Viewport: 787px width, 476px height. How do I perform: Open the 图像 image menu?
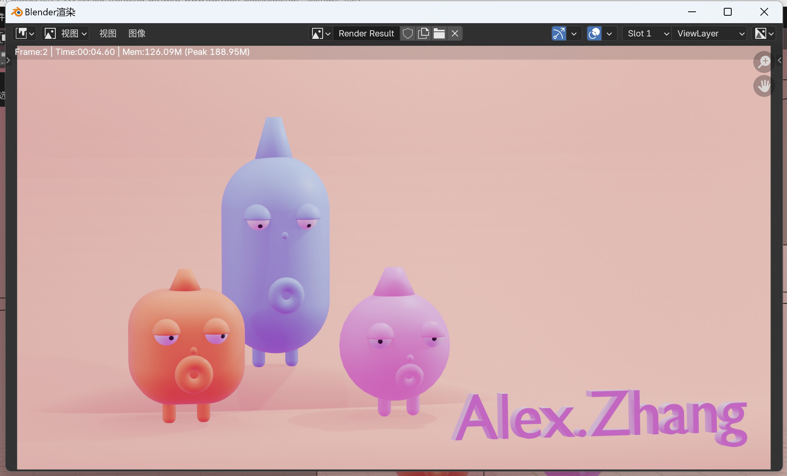[x=137, y=34]
